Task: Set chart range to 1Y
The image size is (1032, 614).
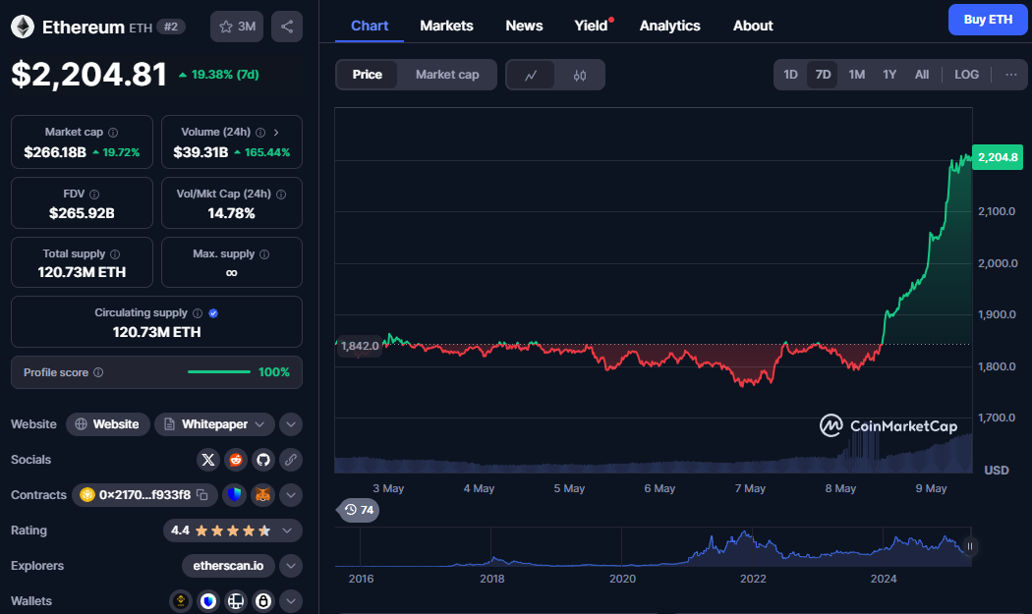Action: [889, 75]
